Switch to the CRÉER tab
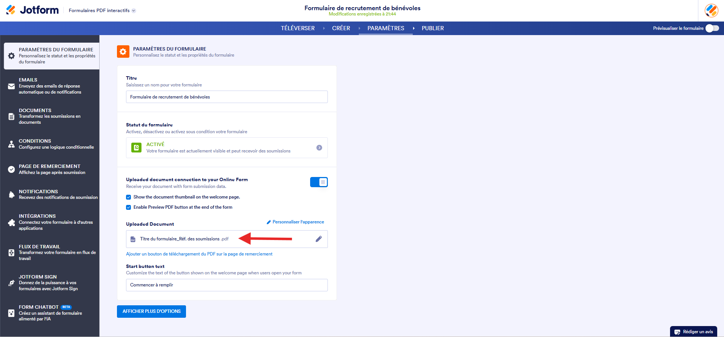This screenshot has width=724, height=337. 341,28
